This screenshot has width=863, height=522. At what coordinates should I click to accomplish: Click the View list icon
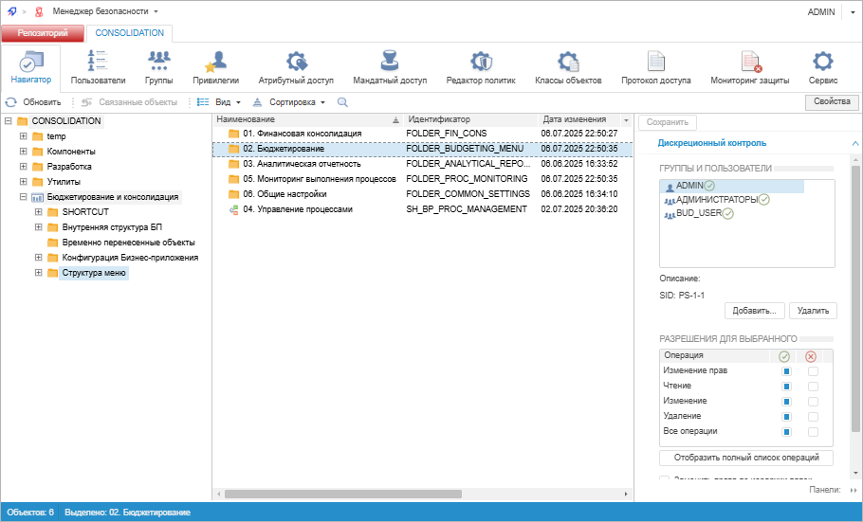pos(203,102)
